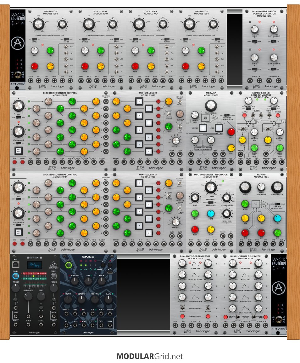Click the CV A jack on Modamp 1005

point(199,162)
